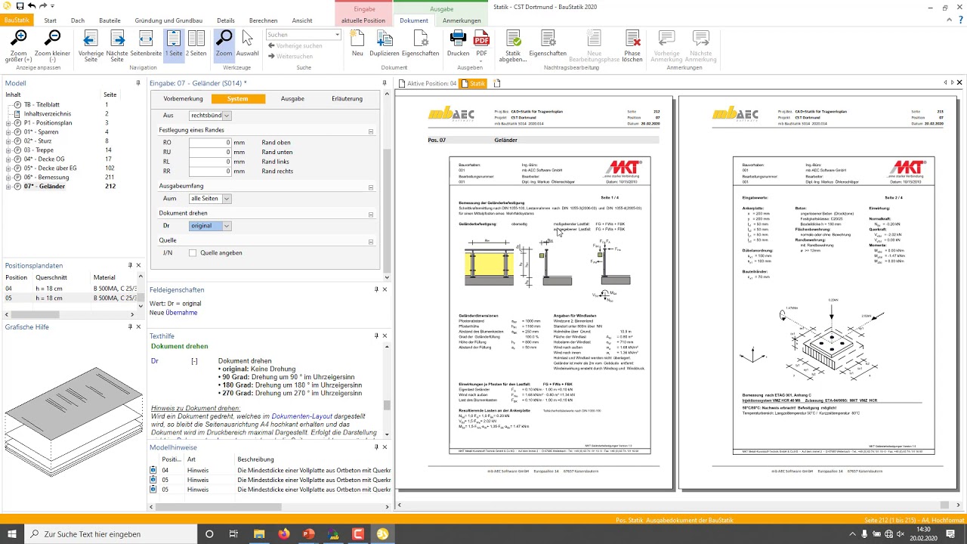Collapse the Dokument drehen section
This screenshot has height=544, width=967.
click(x=371, y=214)
